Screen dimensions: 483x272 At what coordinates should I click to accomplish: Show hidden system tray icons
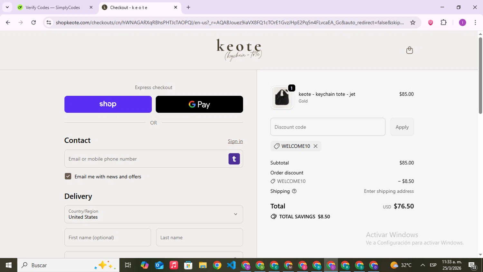tap(423, 265)
